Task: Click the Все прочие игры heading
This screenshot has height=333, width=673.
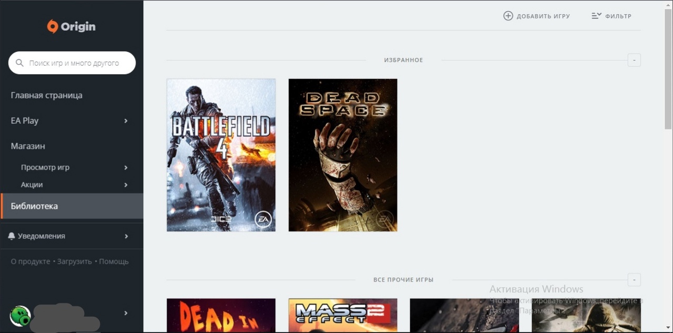Action: [403, 279]
